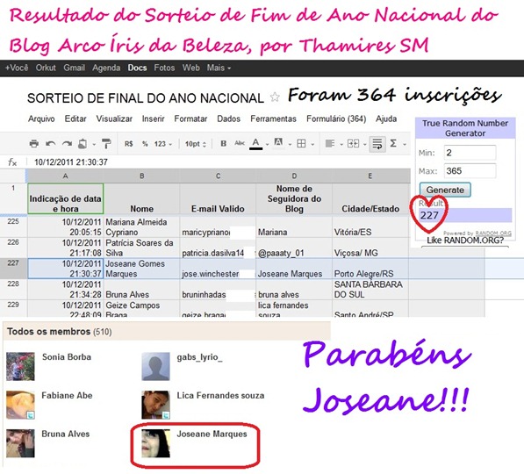Image resolution: width=524 pixels, height=474 pixels.
Task: Expand the sigma functions dropdown arrow
Action: coord(405,145)
